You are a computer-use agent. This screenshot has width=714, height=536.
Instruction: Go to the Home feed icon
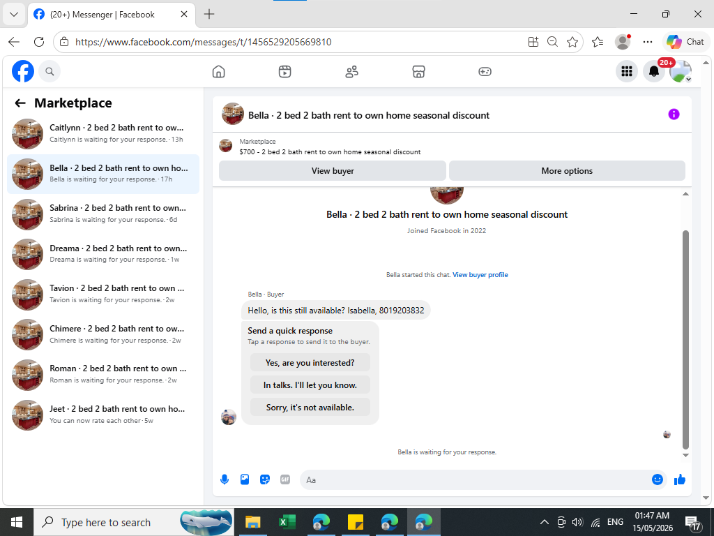point(218,72)
